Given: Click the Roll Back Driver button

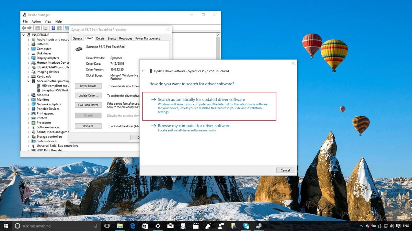Looking at the screenshot, I should pos(88,105).
